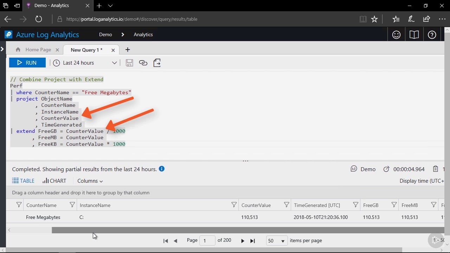Viewport: 450px width, 253px height.
Task: Open the browser tab list chevron
Action: (110, 6)
